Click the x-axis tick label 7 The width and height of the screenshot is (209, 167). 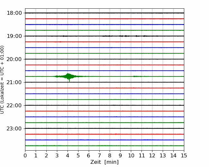99,155
